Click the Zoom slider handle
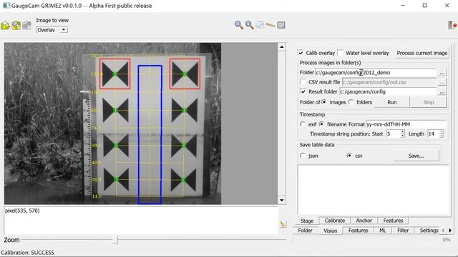This screenshot has width=458, height=257. [x=115, y=240]
